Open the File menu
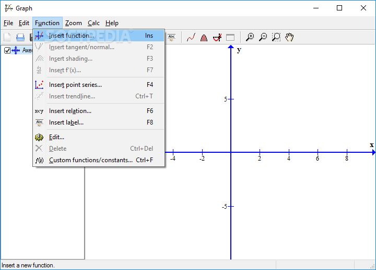The height and width of the screenshot is (270, 376). (x=8, y=23)
